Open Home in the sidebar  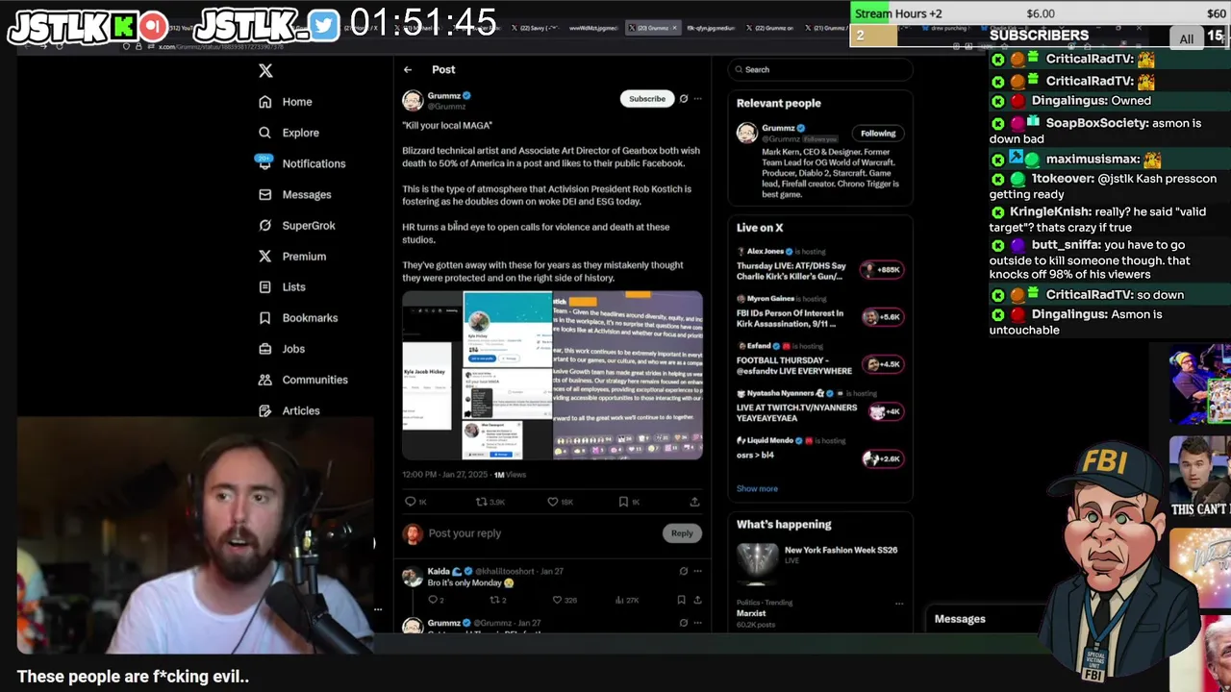tap(285, 102)
